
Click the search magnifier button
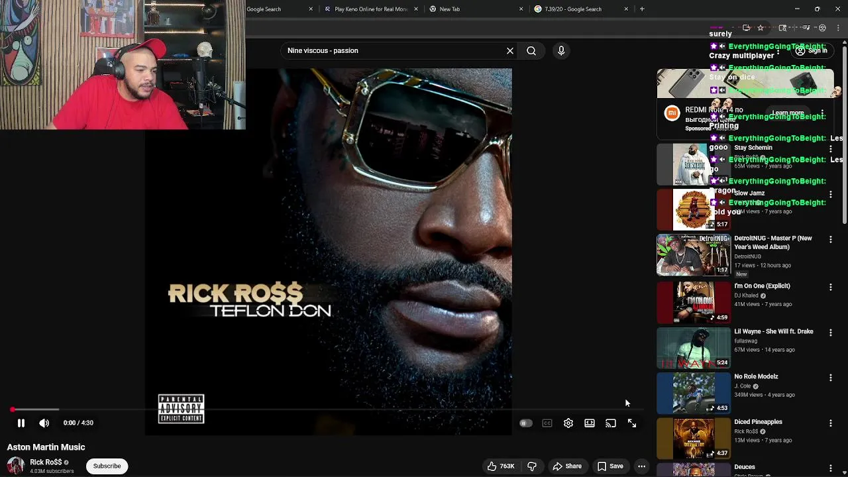(531, 50)
